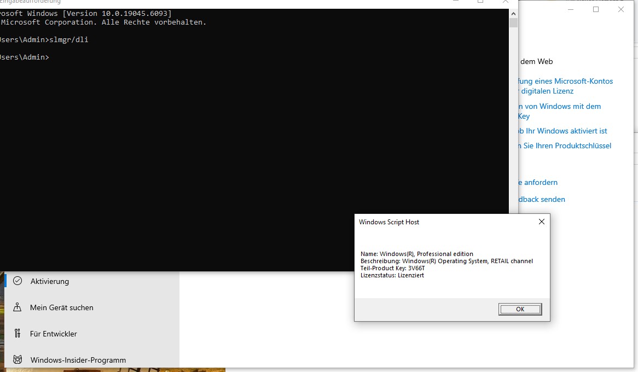The width and height of the screenshot is (638, 372).
Task: Open the help link ending in 'anfordern'
Action: (x=538, y=182)
